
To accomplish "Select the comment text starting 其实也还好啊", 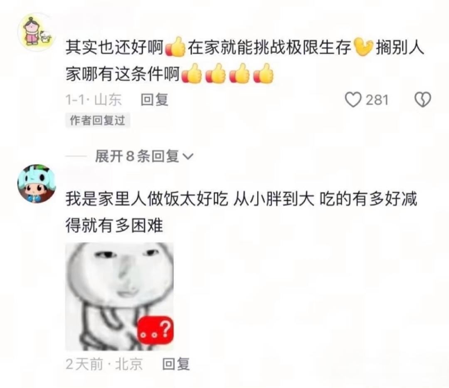I will (245, 61).
